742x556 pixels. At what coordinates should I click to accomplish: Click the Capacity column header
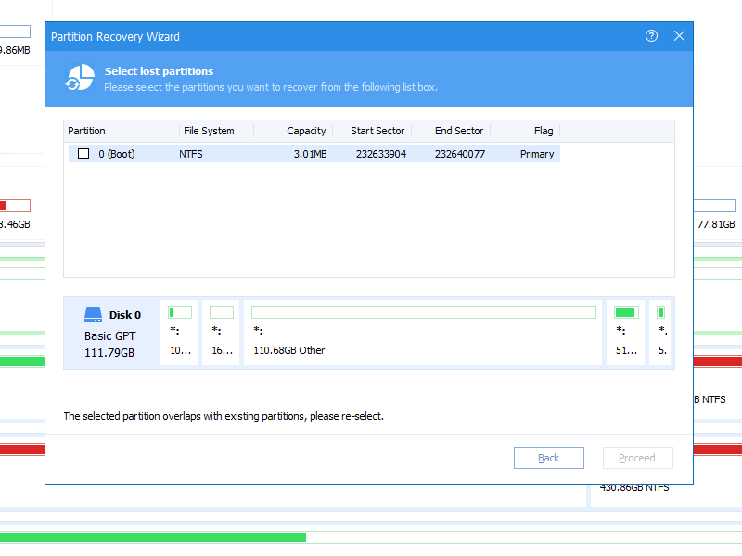306,131
